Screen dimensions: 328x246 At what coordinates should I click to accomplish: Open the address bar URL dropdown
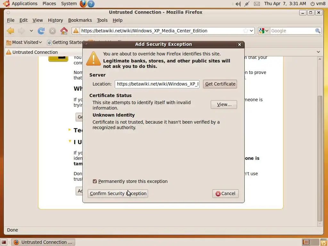click(x=252, y=31)
